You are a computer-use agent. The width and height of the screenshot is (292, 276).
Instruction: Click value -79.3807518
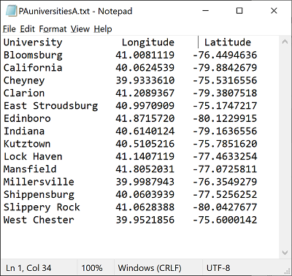pyautogui.click(x=225, y=93)
